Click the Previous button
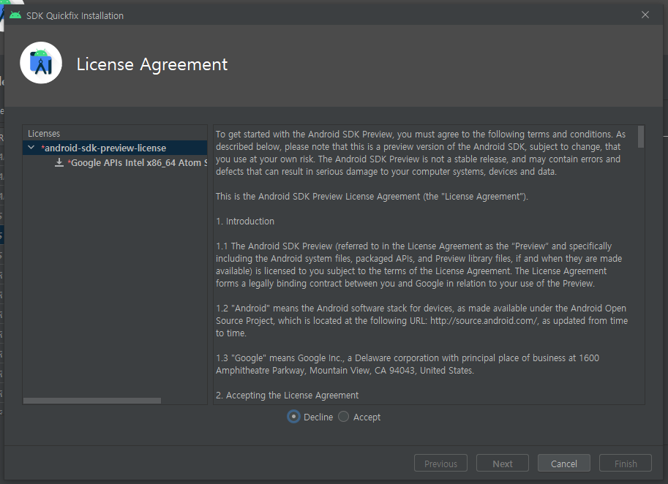Image resolution: width=668 pixels, height=484 pixels. [440, 463]
